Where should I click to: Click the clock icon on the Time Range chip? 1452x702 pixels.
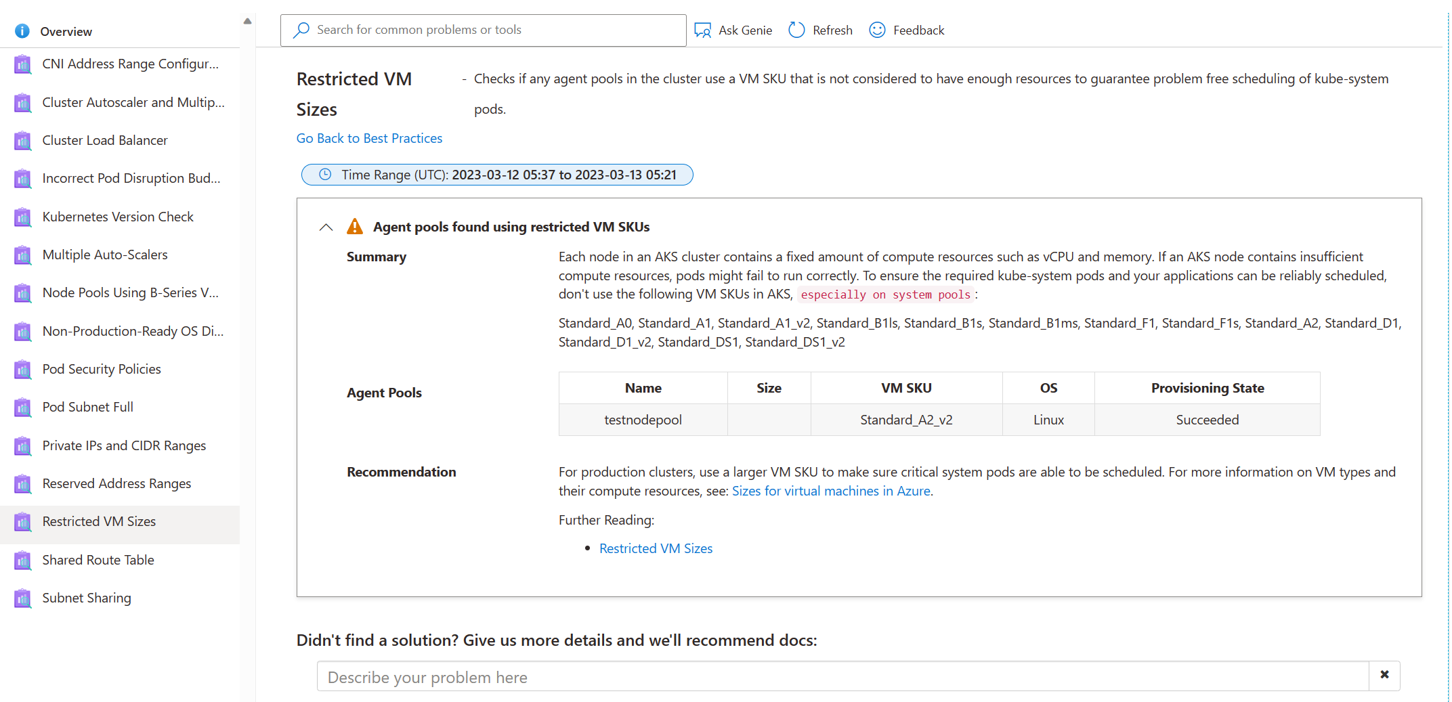[324, 174]
